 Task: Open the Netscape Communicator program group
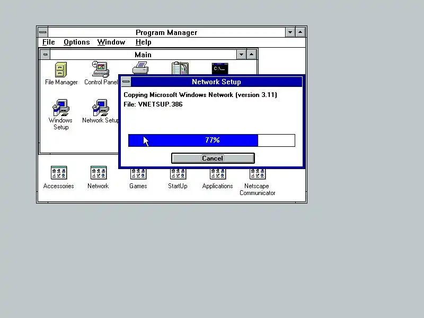(x=257, y=182)
